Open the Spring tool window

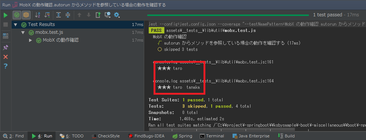pos(182,136)
